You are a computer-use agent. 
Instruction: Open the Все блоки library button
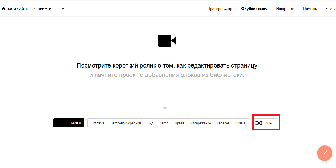[x=69, y=123]
